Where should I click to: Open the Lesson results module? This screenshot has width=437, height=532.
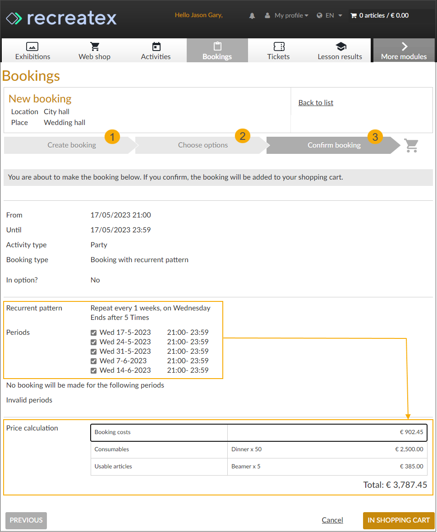(x=340, y=51)
